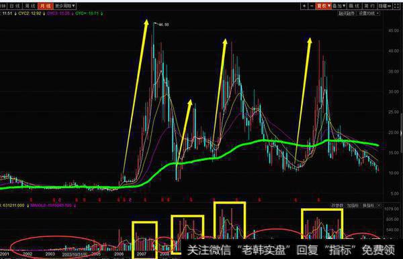Click the 改参数 change-parameters button in volume panel

(337, 205)
